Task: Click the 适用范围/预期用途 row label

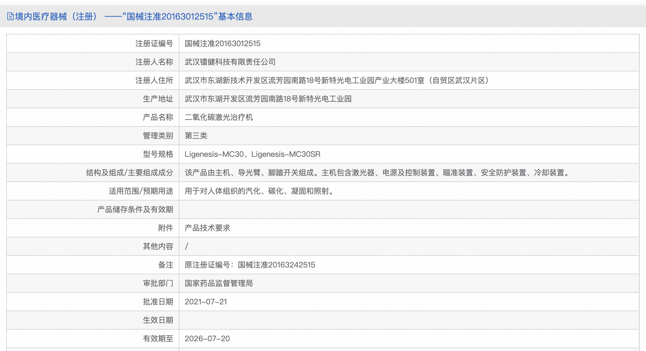Action: click(x=141, y=191)
